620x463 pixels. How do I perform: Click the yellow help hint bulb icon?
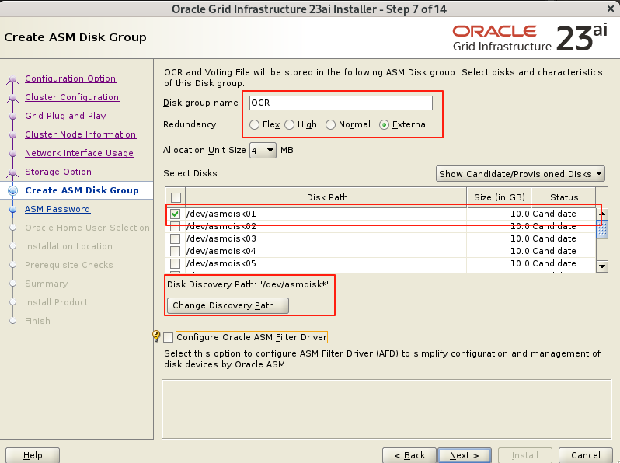[156, 336]
